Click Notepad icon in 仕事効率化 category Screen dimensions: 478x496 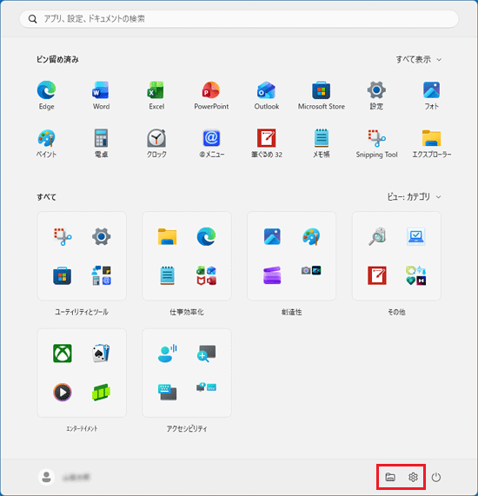167,275
